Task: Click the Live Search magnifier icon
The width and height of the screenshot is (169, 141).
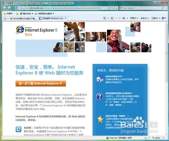Action: [163, 8]
